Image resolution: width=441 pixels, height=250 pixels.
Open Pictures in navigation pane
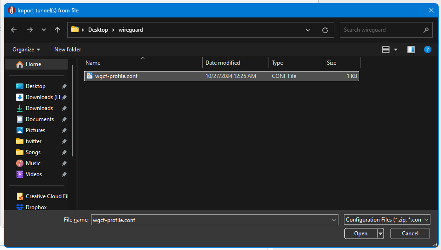coord(31,130)
